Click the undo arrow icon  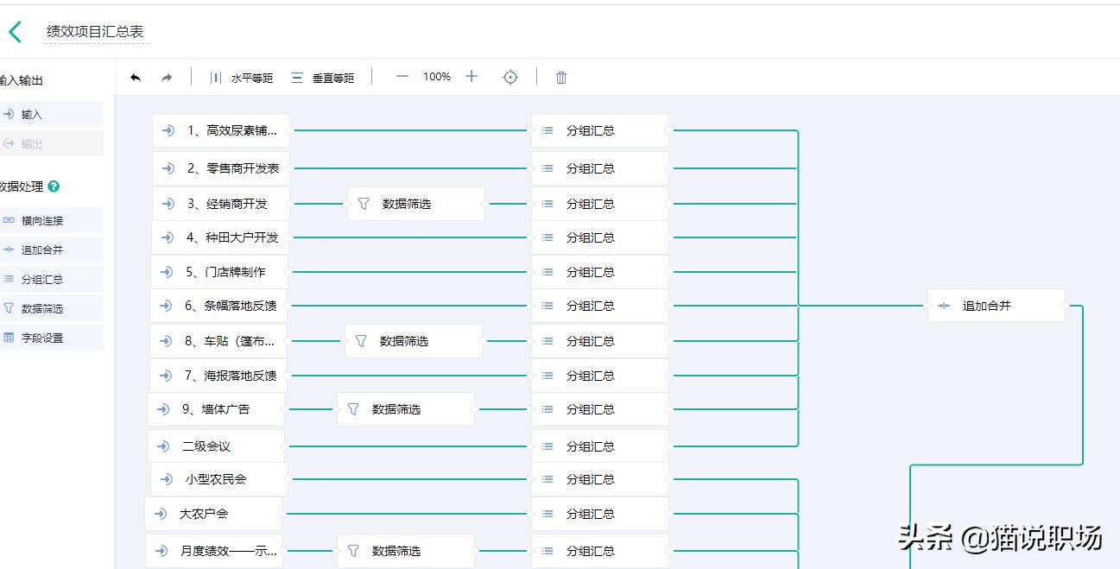tap(136, 77)
